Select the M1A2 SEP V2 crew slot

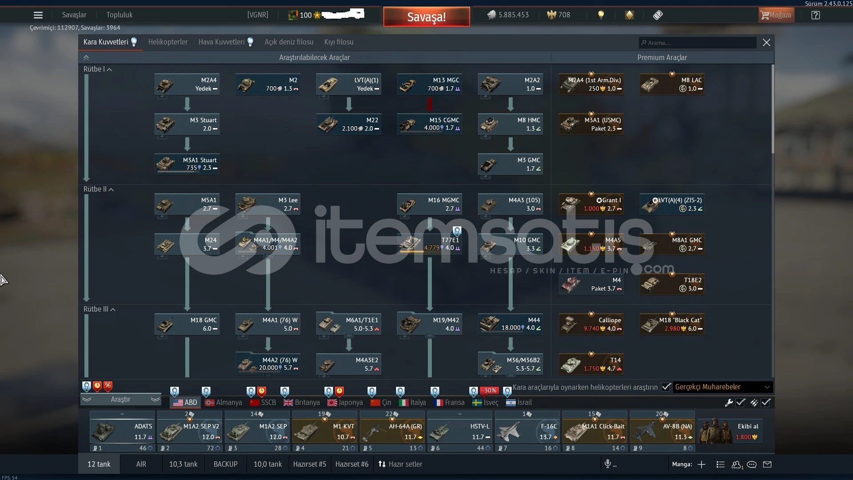click(x=190, y=431)
